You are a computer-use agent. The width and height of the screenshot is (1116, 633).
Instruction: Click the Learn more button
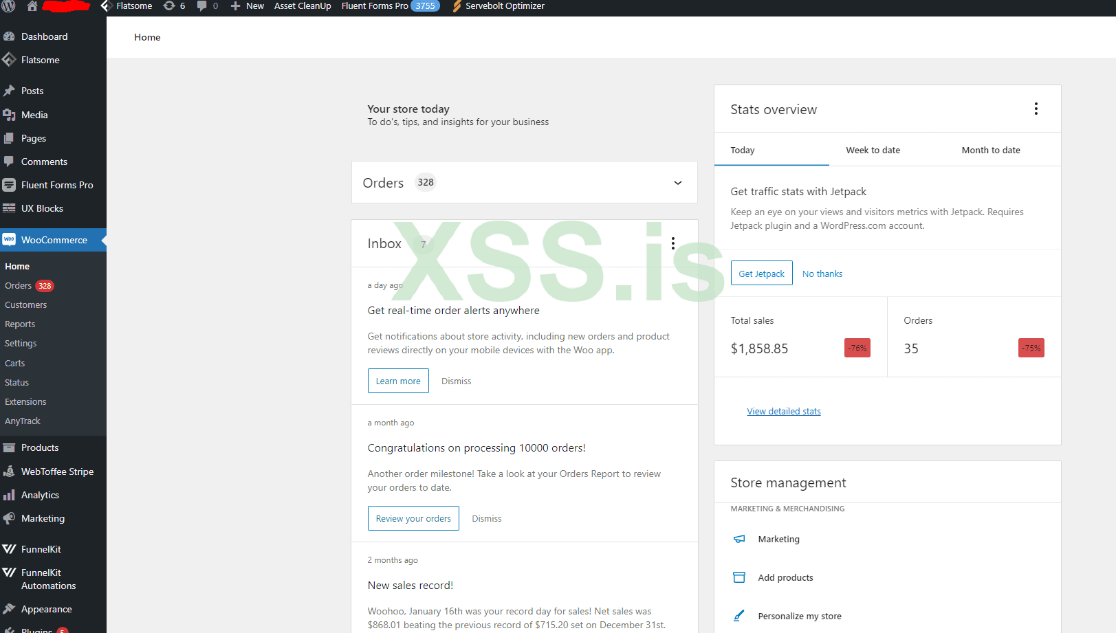(x=398, y=381)
